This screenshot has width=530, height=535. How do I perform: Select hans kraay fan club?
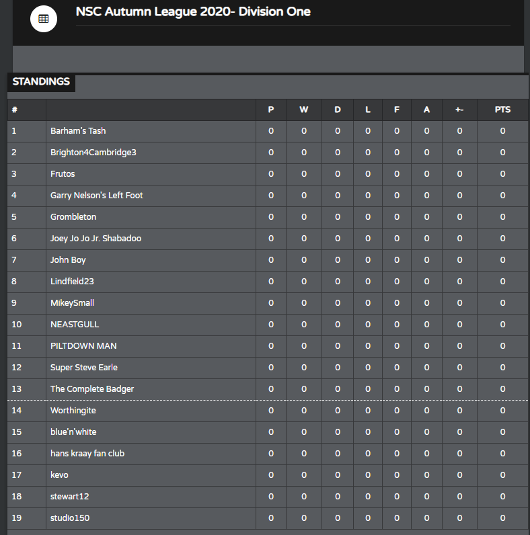pyautogui.click(x=87, y=454)
